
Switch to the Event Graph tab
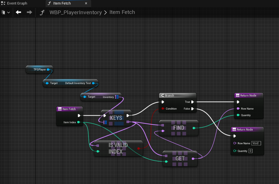(x=14, y=3)
